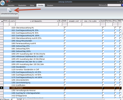Toggle Proj. checkbox for 1300 Gewinnbeteiligung
123x100 pixels.
[x=115, y=83]
